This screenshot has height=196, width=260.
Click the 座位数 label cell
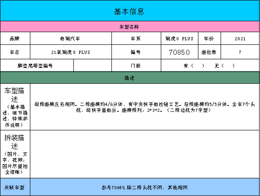(209, 52)
